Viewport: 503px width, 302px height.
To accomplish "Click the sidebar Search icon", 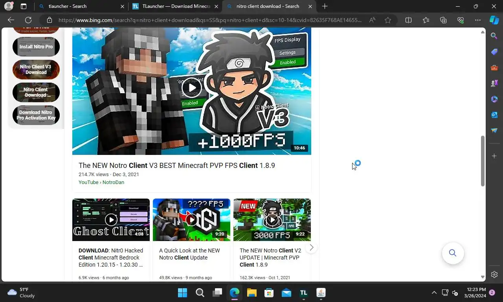I will 494,36.
